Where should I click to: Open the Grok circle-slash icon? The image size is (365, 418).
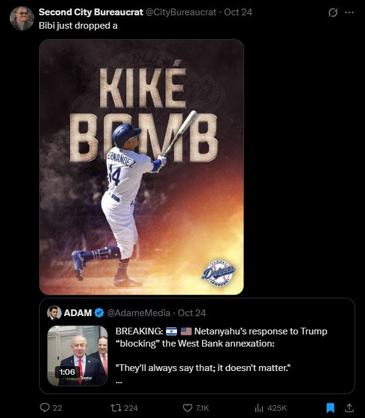(333, 12)
